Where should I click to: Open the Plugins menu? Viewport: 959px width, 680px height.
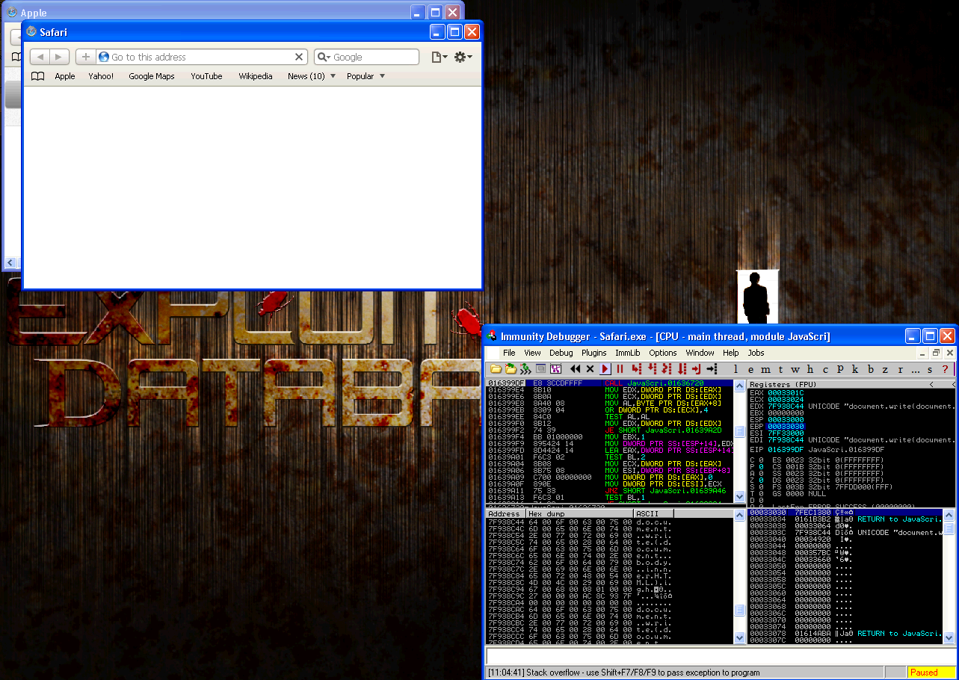point(594,353)
